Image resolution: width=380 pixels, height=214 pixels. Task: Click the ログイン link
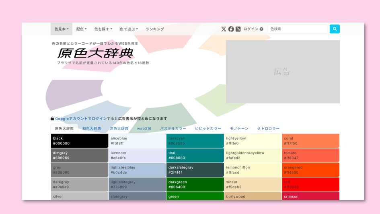251,29
